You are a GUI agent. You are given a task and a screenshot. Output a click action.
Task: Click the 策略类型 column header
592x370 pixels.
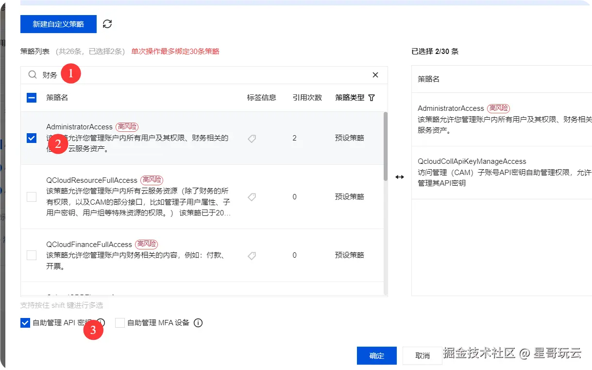pyautogui.click(x=350, y=98)
